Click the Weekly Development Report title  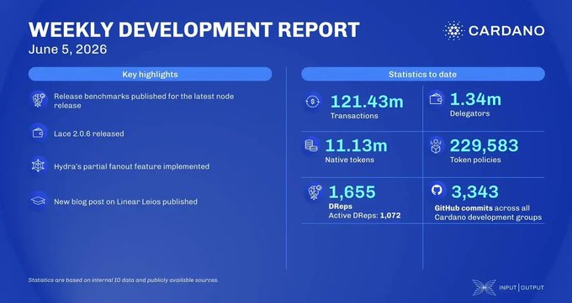pos(194,30)
